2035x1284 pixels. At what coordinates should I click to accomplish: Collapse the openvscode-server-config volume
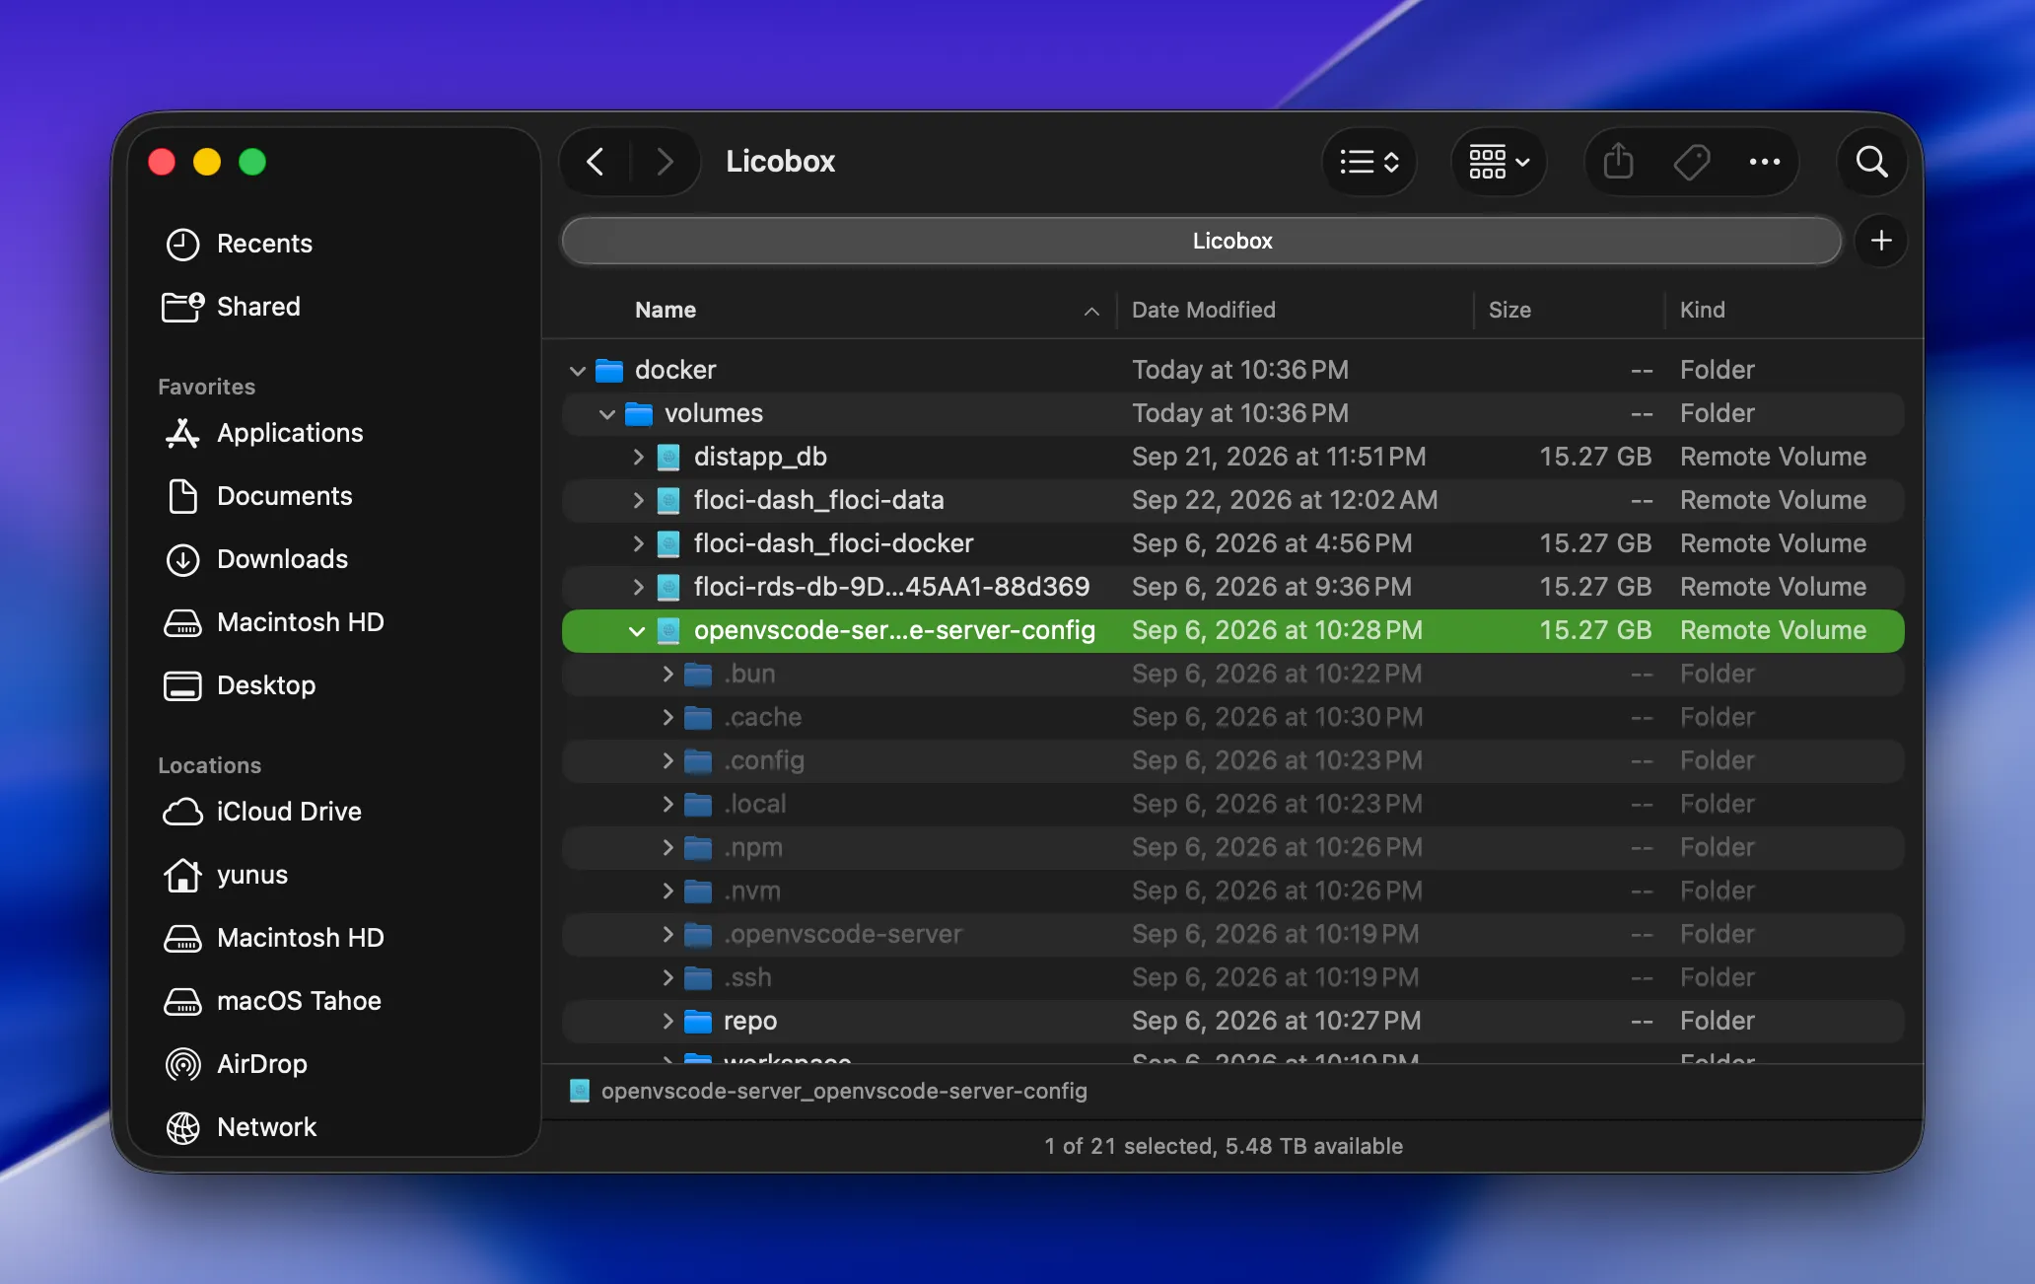pos(637,631)
